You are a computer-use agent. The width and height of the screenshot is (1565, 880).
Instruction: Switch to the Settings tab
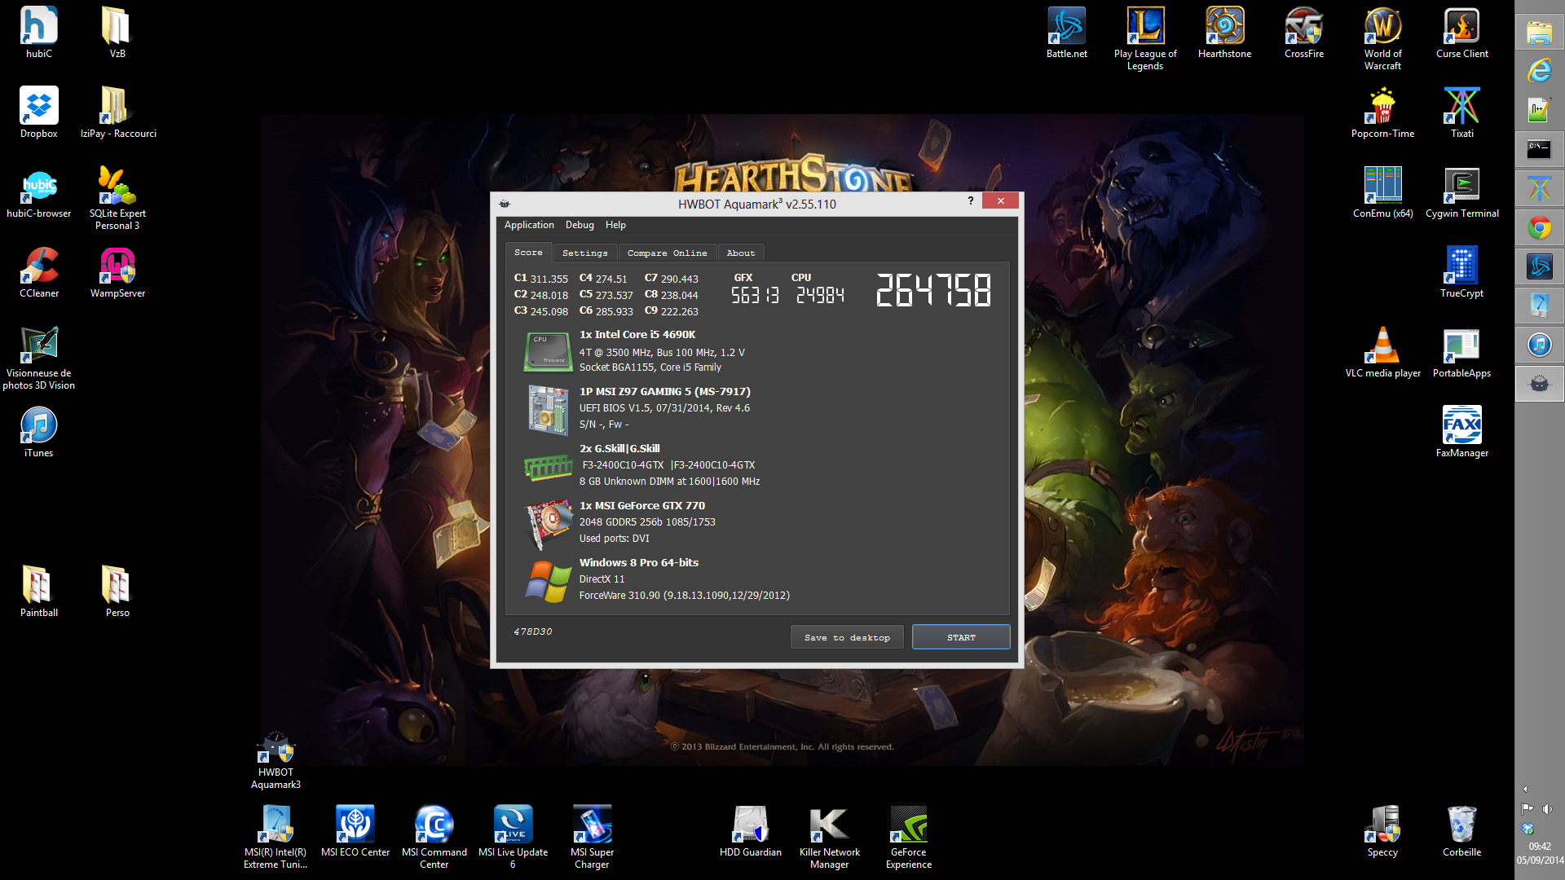point(585,253)
